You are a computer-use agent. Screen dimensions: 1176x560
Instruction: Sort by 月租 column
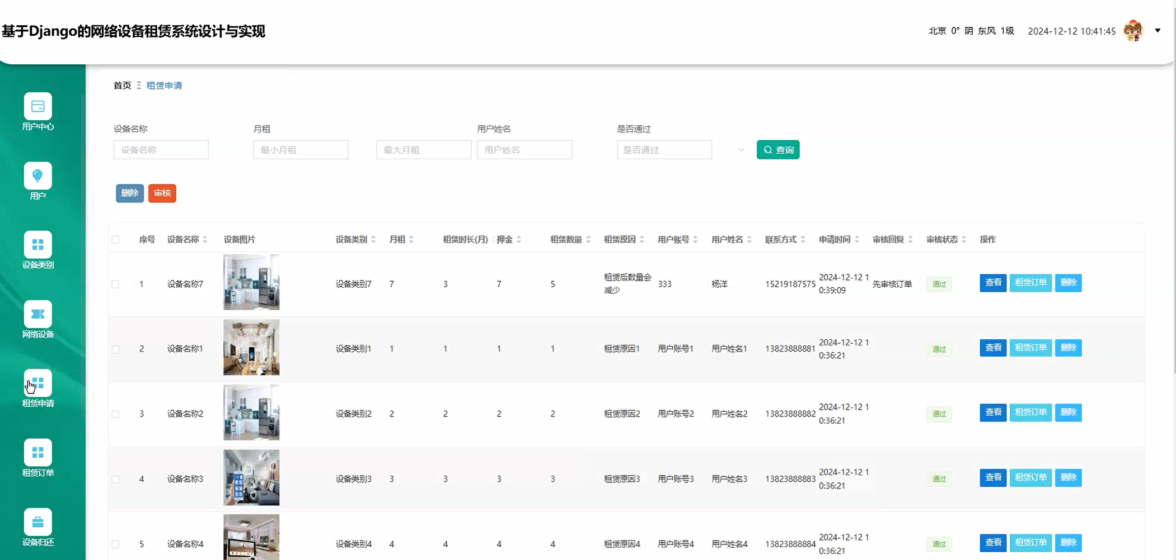[411, 239]
